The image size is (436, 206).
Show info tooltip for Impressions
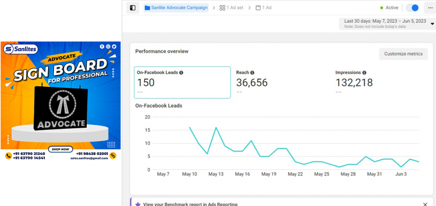tap(364, 73)
